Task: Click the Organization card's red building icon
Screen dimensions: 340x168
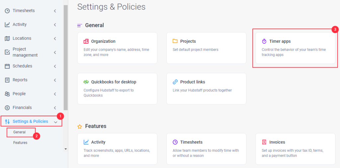Action: coord(86,41)
